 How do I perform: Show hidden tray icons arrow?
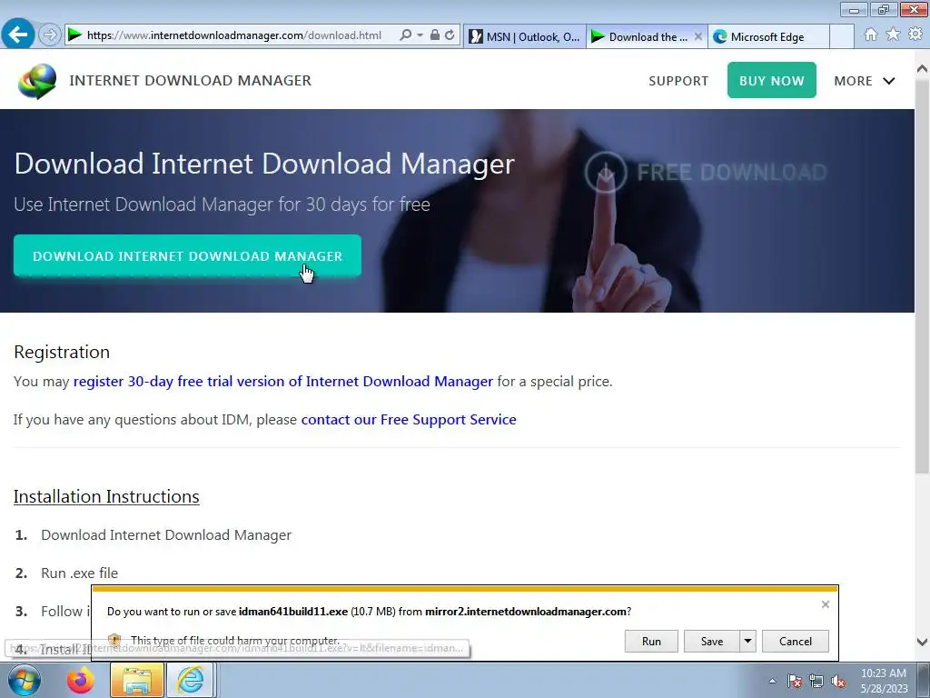click(x=772, y=681)
